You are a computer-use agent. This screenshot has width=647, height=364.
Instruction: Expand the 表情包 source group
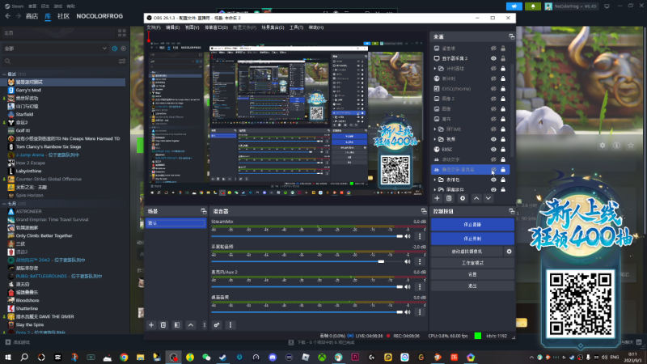tap(434, 180)
